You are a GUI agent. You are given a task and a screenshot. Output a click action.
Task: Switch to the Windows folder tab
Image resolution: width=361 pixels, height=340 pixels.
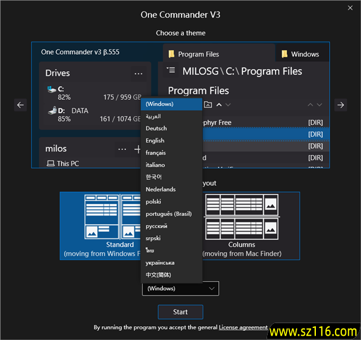(301, 54)
